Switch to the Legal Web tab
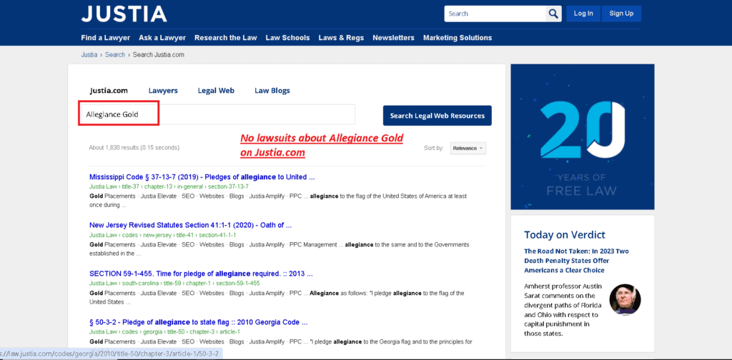Screen dimensions: 732x360 tap(216, 91)
